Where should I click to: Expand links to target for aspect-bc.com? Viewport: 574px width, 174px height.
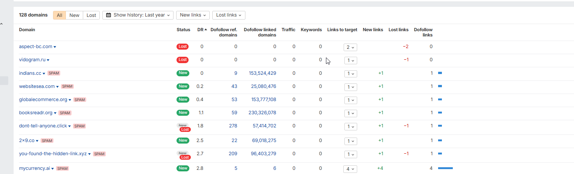[350, 47]
